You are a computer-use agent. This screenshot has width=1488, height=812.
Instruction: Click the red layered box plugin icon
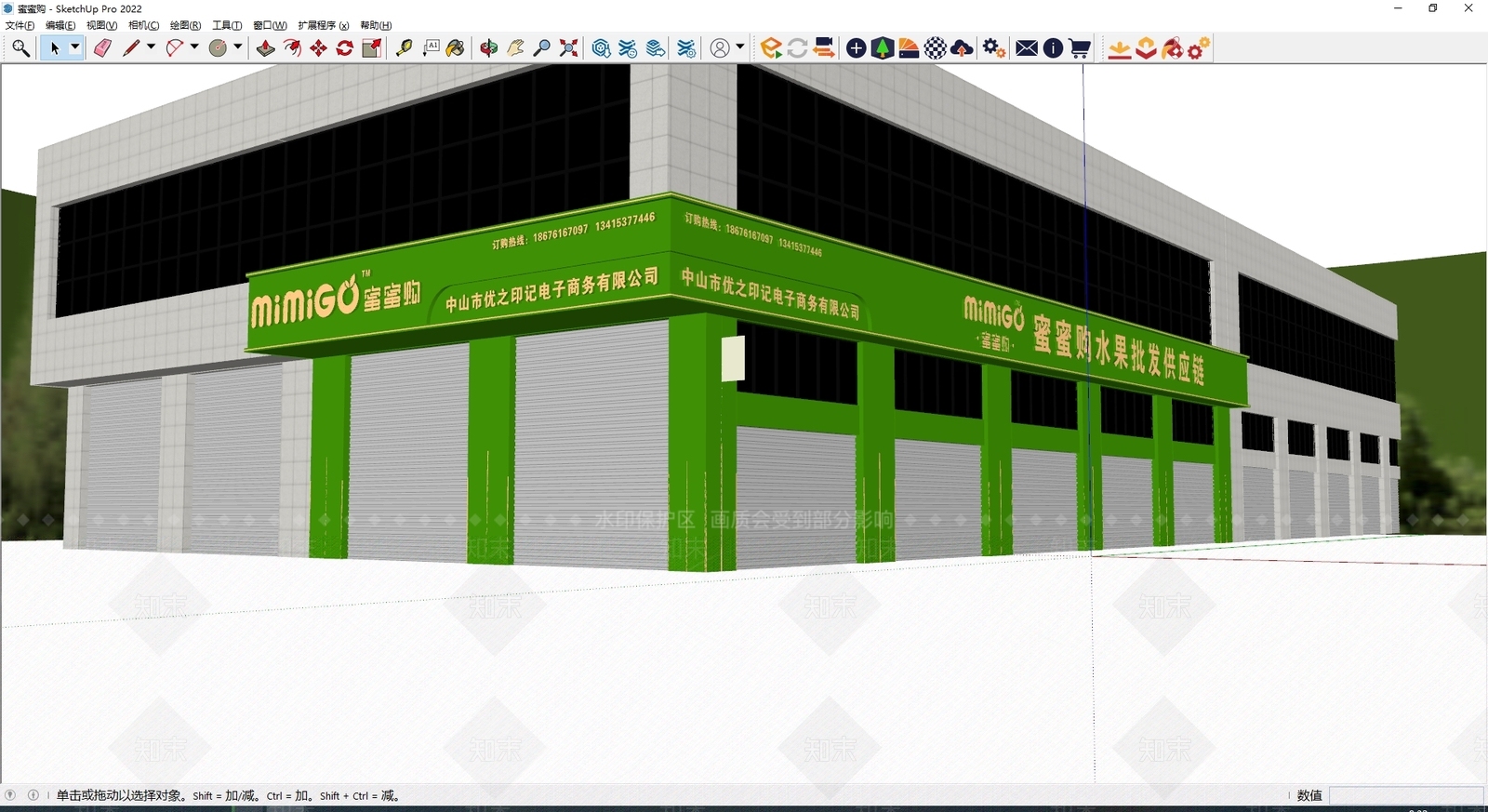pos(1146,48)
